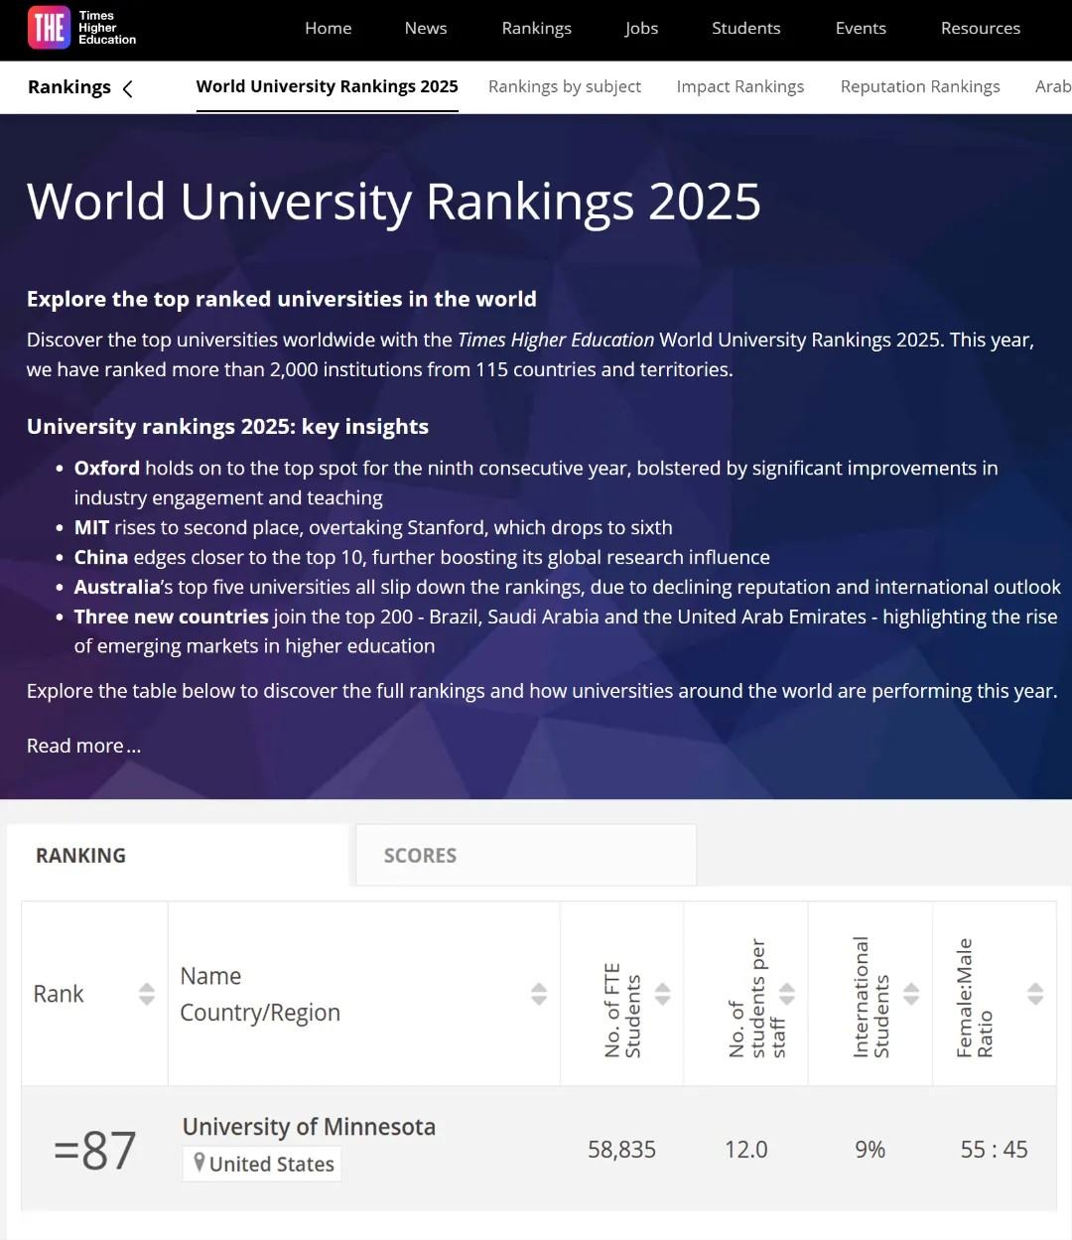Switch to the SCORES tab
Screen dimensions: 1072x1240
pos(526,855)
